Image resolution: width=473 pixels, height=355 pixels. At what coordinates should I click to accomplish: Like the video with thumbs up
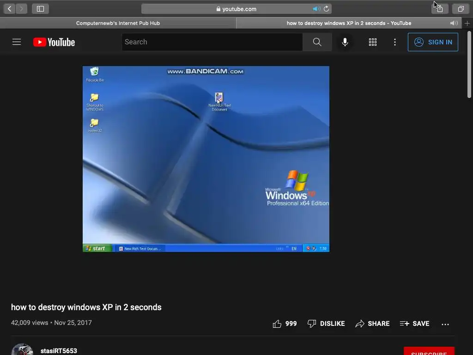(x=285, y=324)
